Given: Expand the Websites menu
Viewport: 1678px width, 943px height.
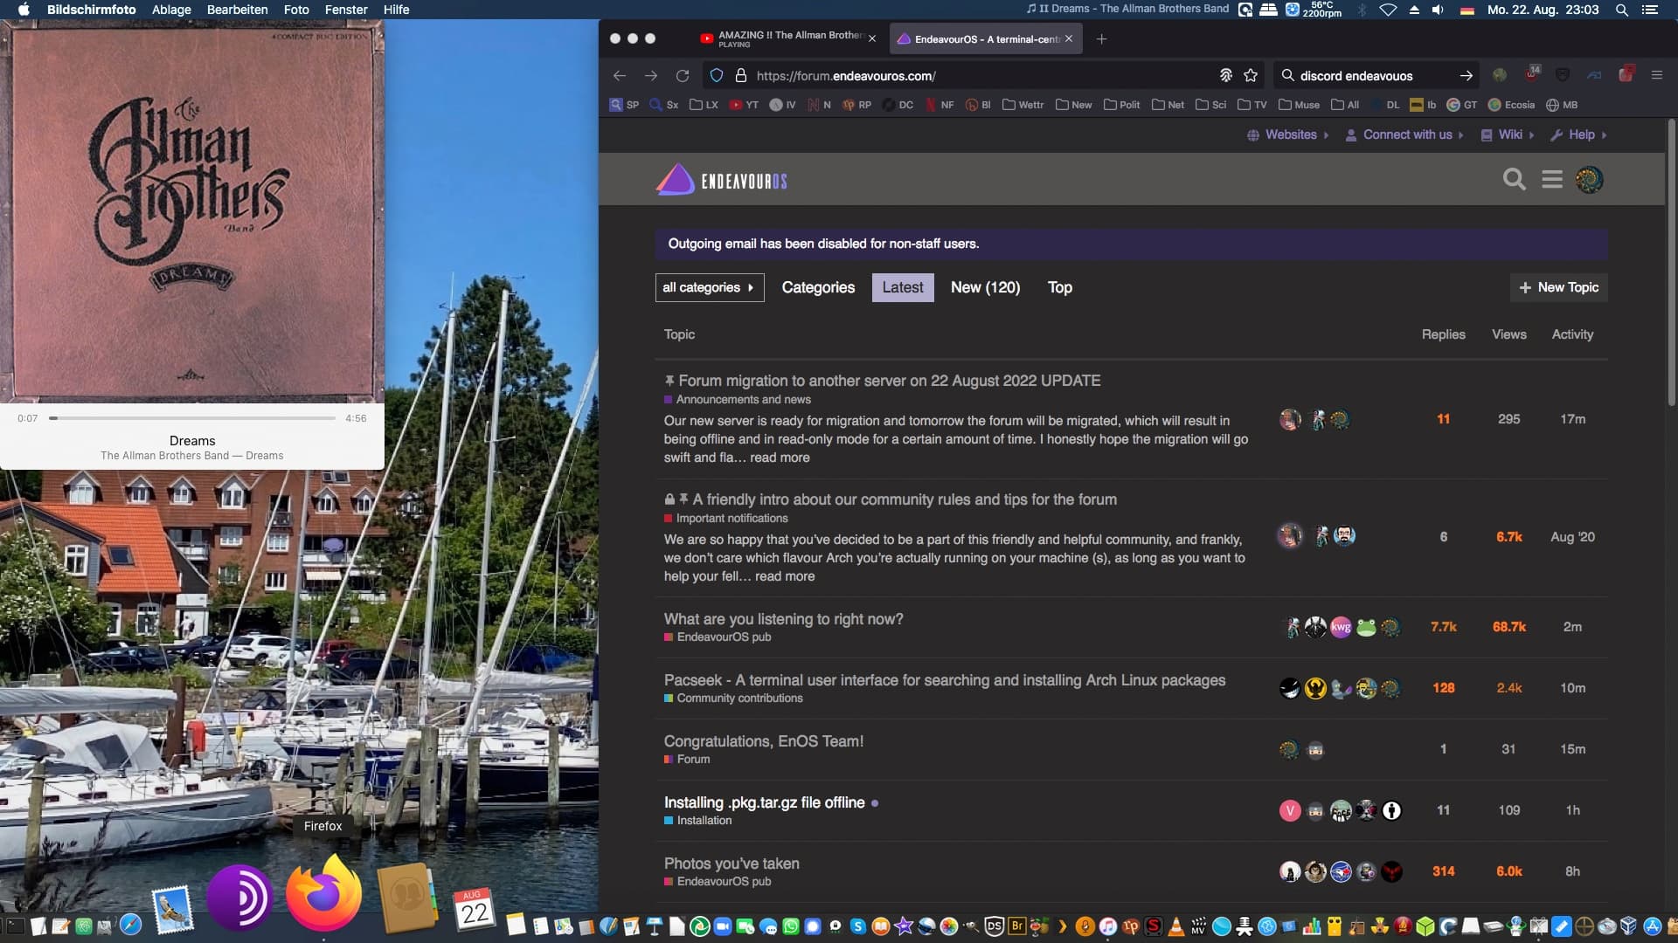Looking at the screenshot, I should coord(1290,134).
